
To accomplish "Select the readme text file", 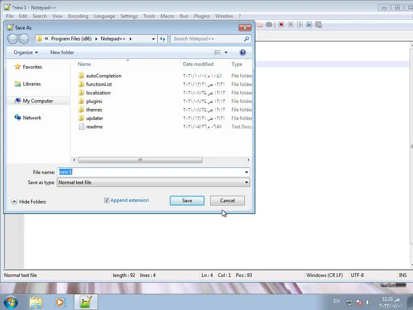I will (x=94, y=126).
